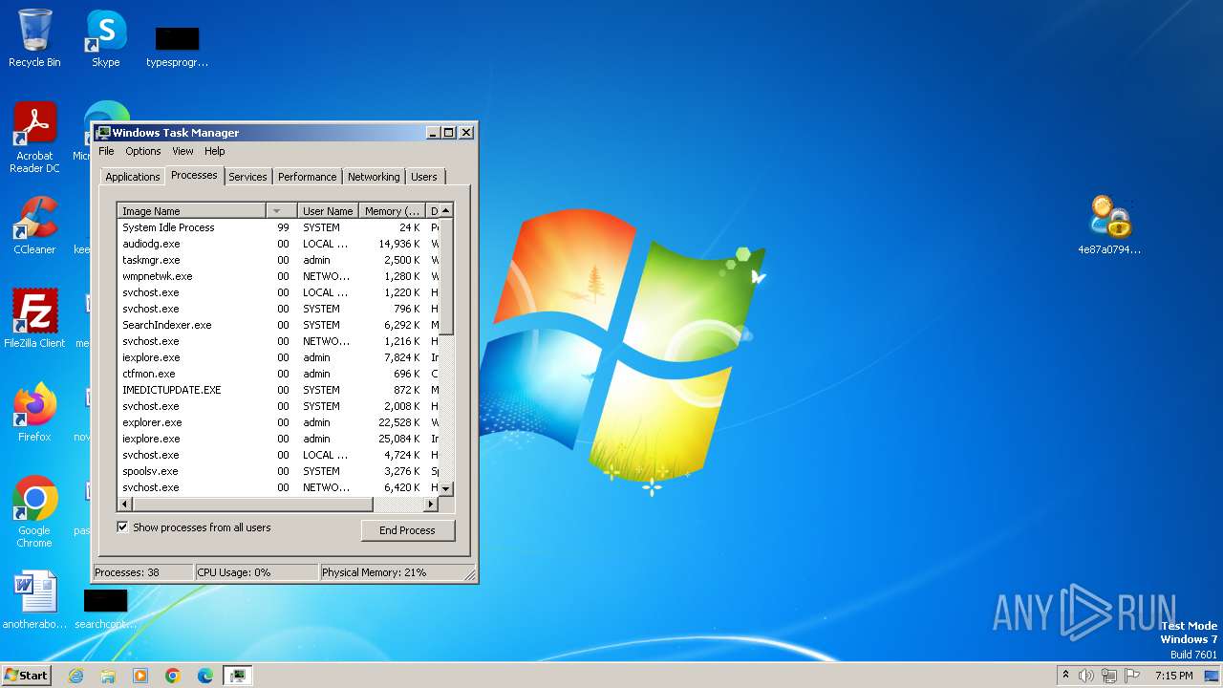Screen dimensions: 1223x688
Task: Select iexplore.exe row using 7,824 K
Action: coord(277,357)
